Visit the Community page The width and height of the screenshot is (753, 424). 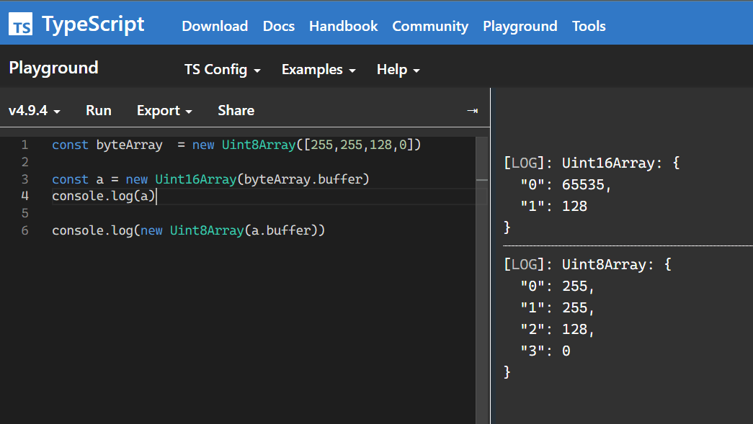point(430,26)
